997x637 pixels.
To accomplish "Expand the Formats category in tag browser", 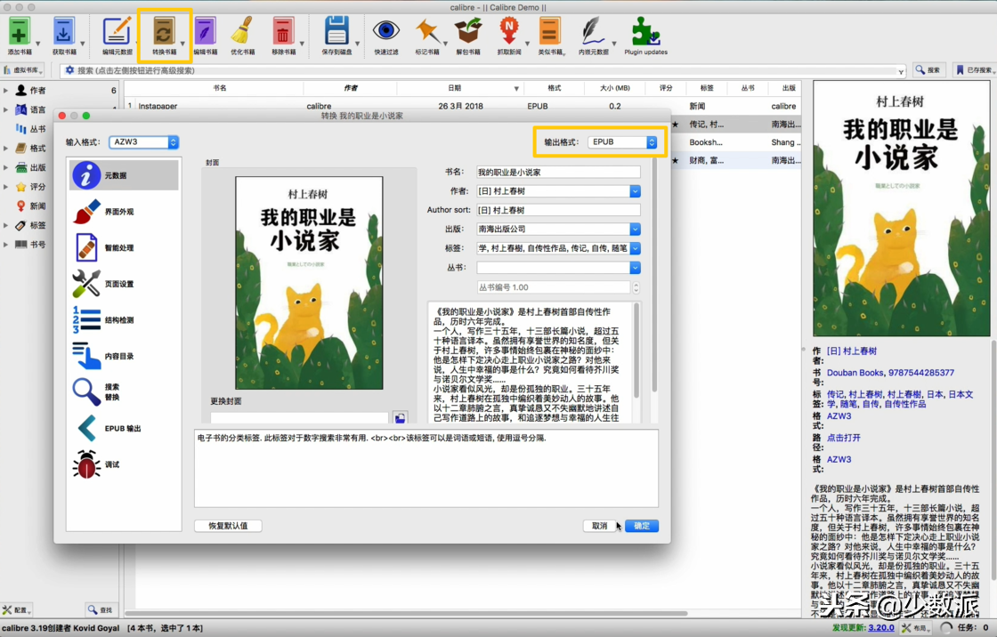I will (x=5, y=148).
